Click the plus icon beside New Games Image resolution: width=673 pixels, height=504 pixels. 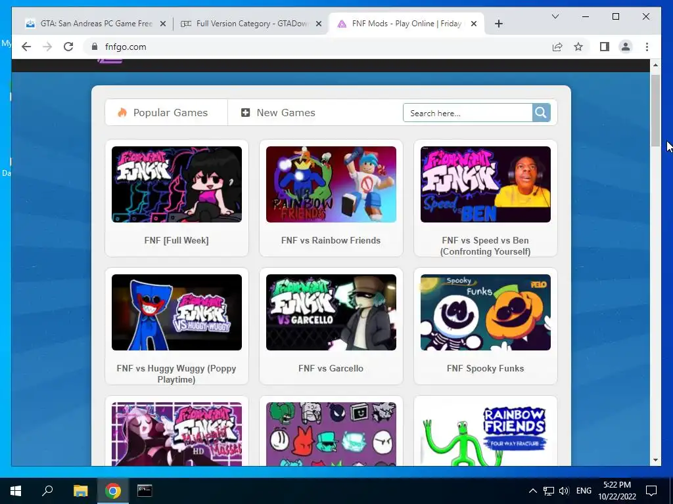pos(246,113)
